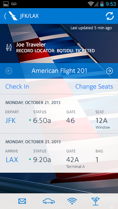
Task: Open the LAX arrival airport link
Action: (12, 160)
